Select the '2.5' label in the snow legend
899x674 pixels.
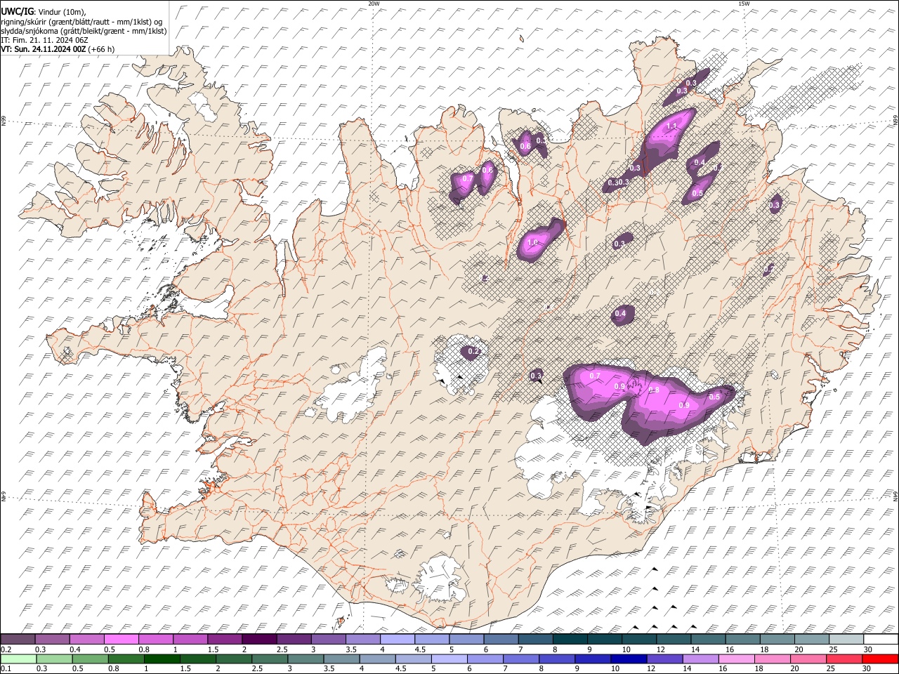282,649
